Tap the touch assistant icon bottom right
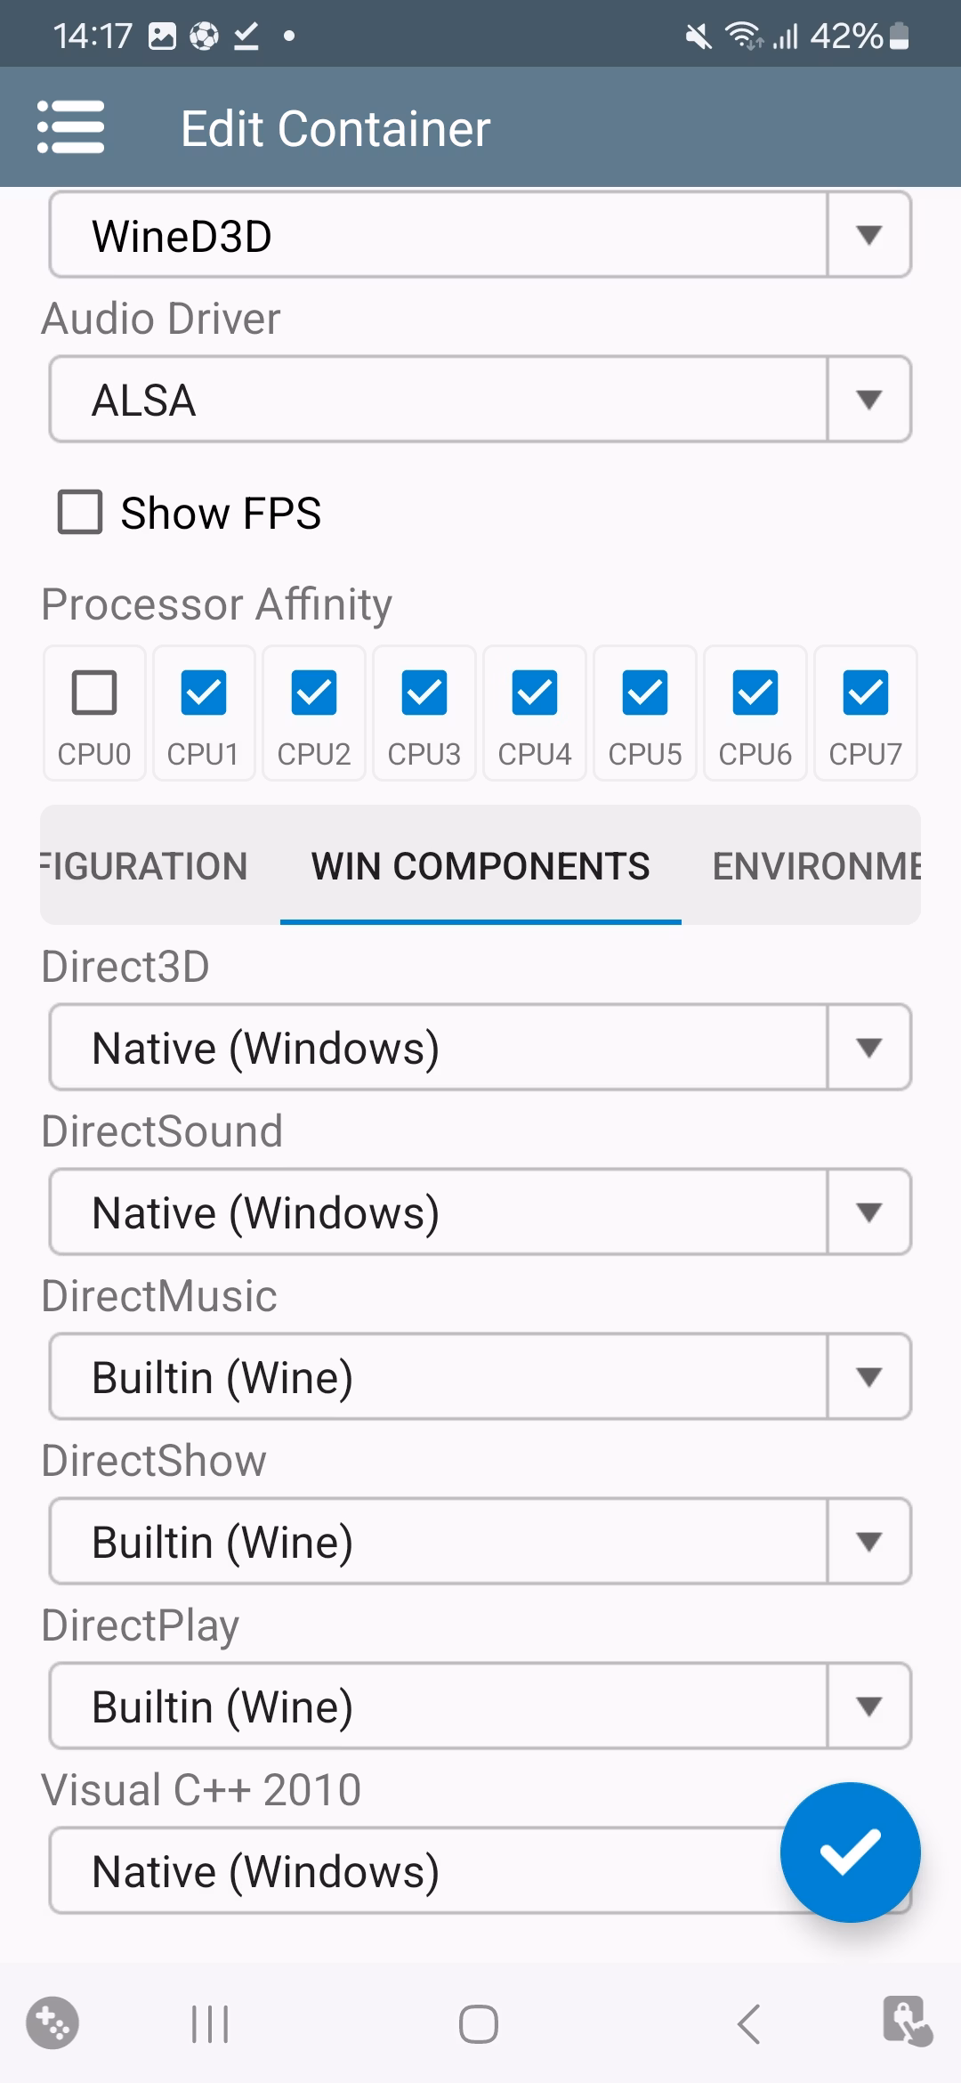Image resolution: width=961 pixels, height=2083 pixels. click(x=907, y=2022)
